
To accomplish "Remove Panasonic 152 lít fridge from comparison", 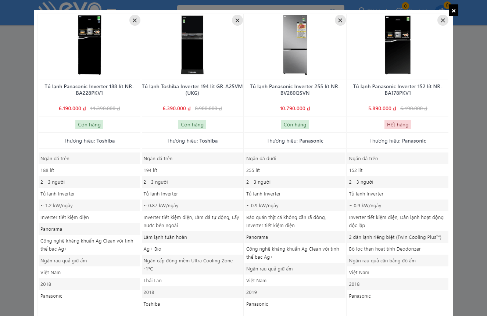I will click(443, 20).
